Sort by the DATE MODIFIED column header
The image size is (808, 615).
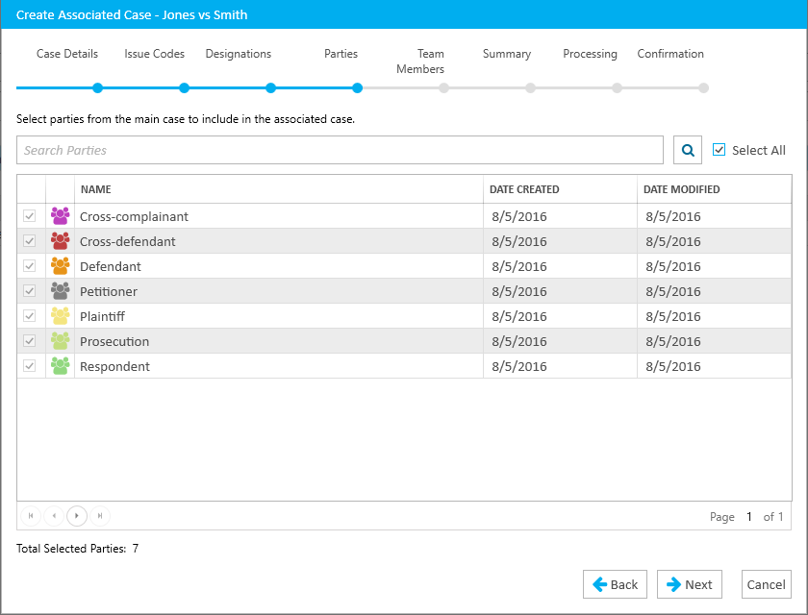[681, 189]
